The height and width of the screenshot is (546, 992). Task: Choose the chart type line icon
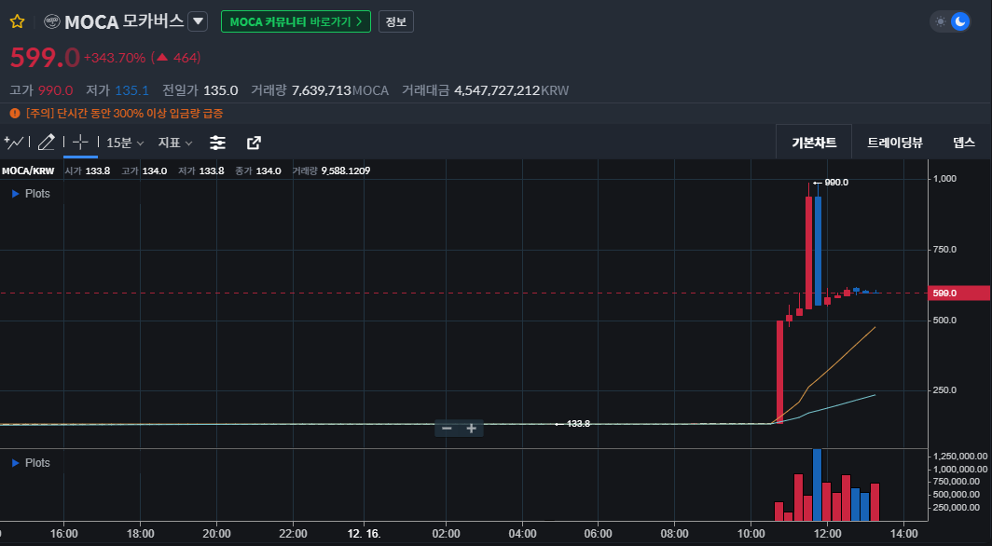pyautogui.click(x=13, y=143)
